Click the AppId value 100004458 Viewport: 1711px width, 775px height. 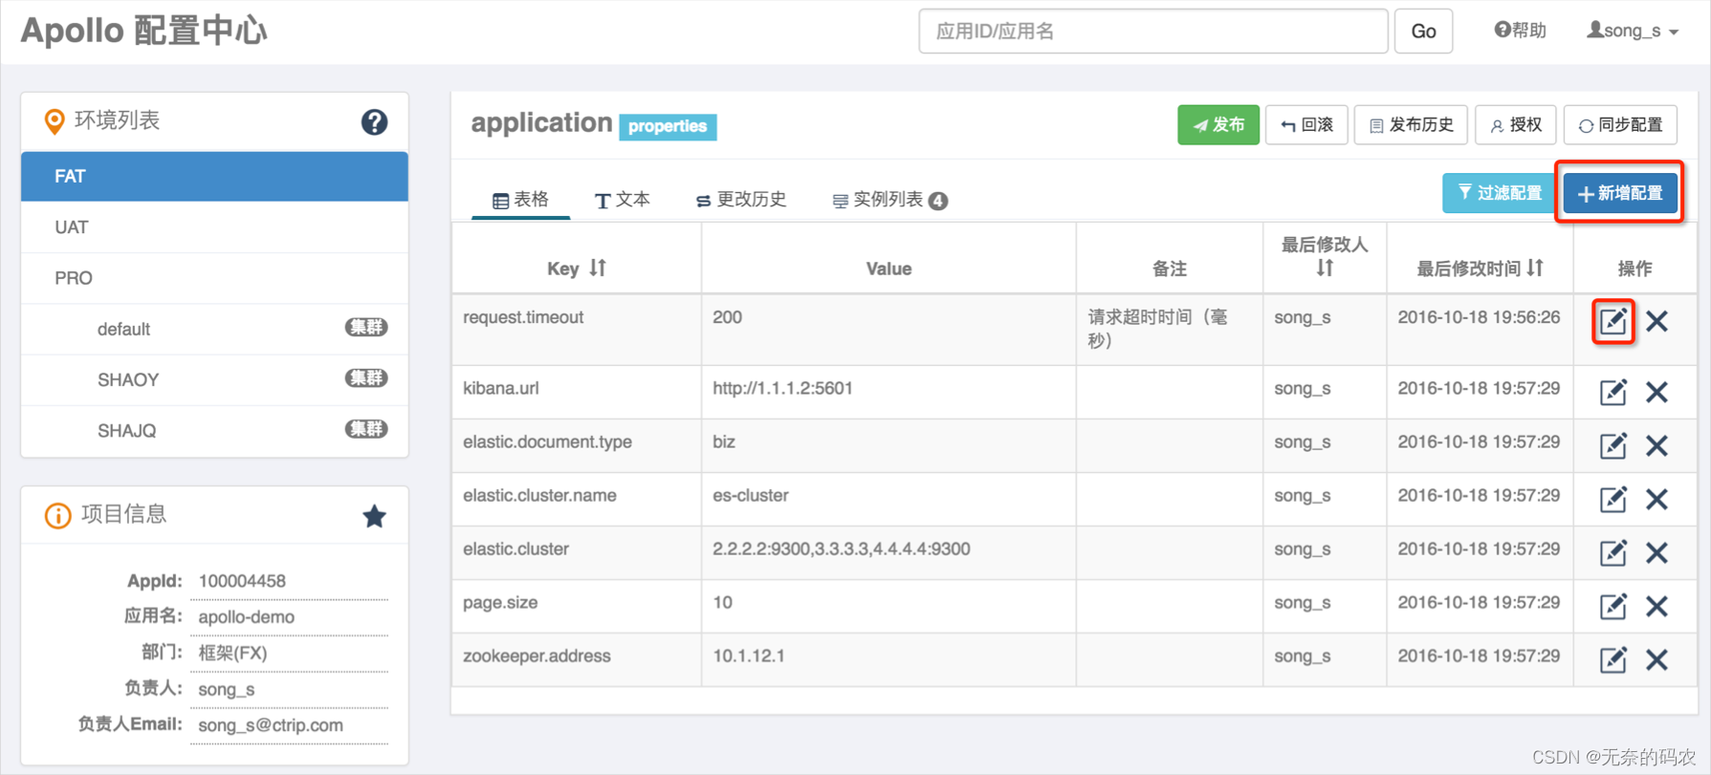click(x=242, y=581)
